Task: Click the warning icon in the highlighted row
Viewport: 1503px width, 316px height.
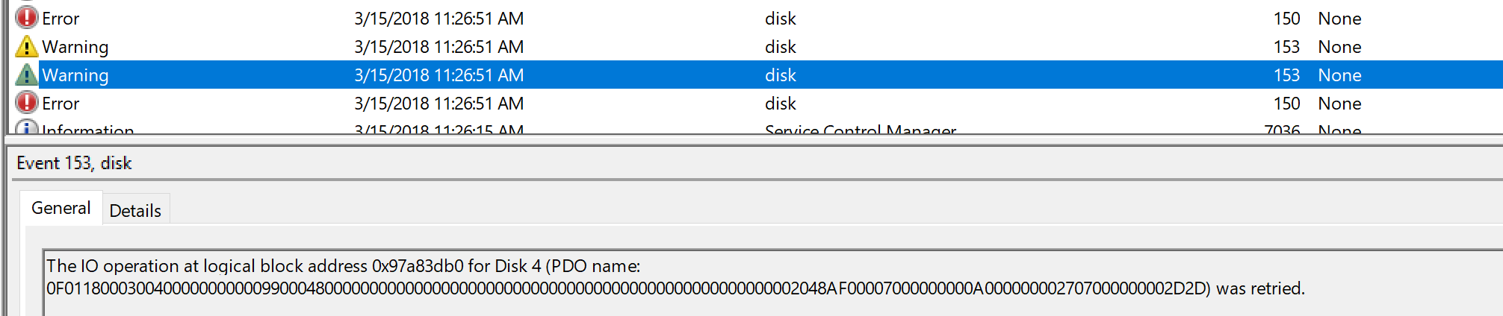Action: [27, 75]
